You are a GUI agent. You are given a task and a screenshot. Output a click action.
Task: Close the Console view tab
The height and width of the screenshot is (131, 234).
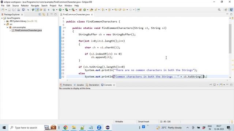(x=114, y=85)
